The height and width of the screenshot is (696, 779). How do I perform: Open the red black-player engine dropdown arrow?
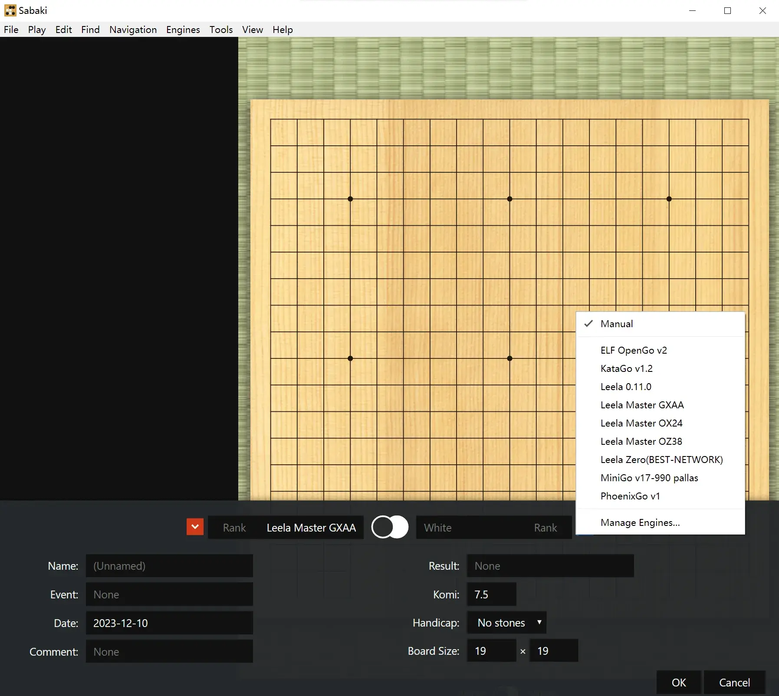click(195, 527)
